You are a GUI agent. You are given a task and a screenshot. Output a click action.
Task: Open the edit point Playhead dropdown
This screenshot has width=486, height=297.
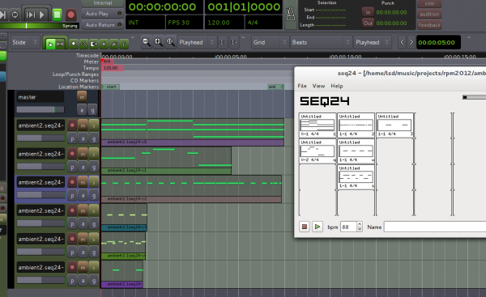pos(373,42)
